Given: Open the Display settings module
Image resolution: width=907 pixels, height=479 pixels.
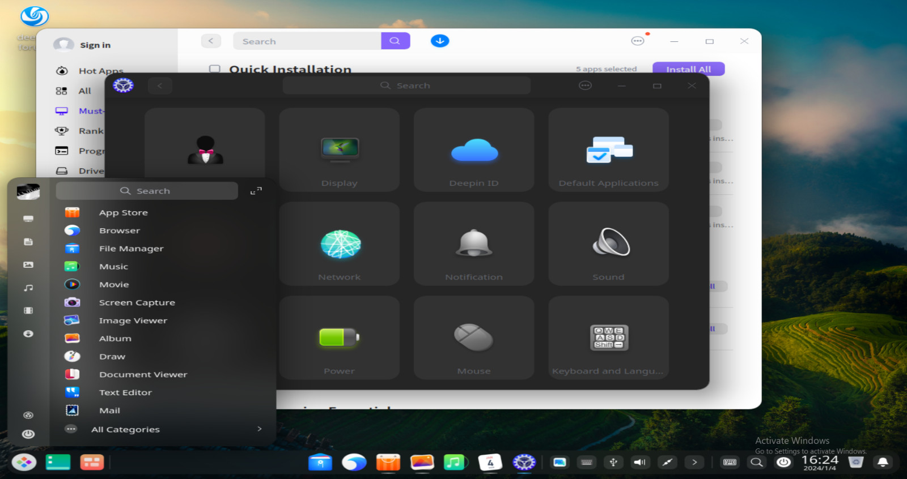Looking at the screenshot, I should [x=339, y=149].
